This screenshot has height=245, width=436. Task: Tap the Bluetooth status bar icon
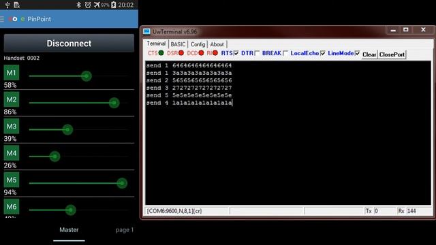coord(79,5)
